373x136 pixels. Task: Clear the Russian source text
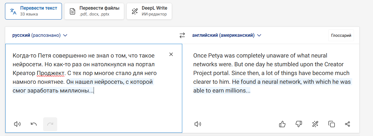click(171, 54)
